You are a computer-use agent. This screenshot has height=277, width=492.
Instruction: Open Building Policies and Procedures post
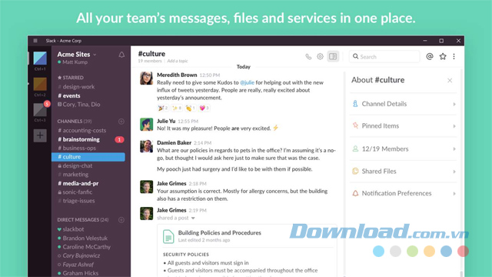(x=220, y=232)
